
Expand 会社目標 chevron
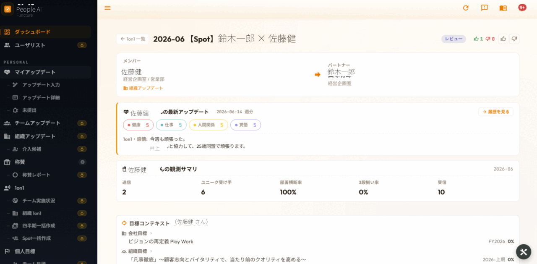pos(151,233)
